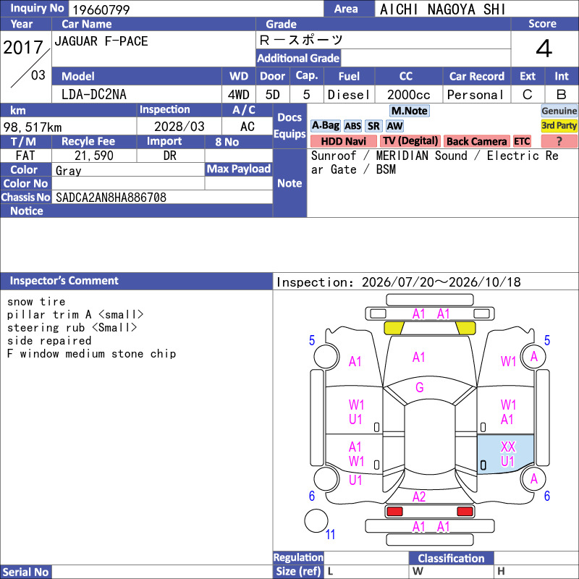Click the A2 mark on rear hatch
Image resolution: width=579 pixels, height=579 pixels.
pyautogui.click(x=419, y=496)
